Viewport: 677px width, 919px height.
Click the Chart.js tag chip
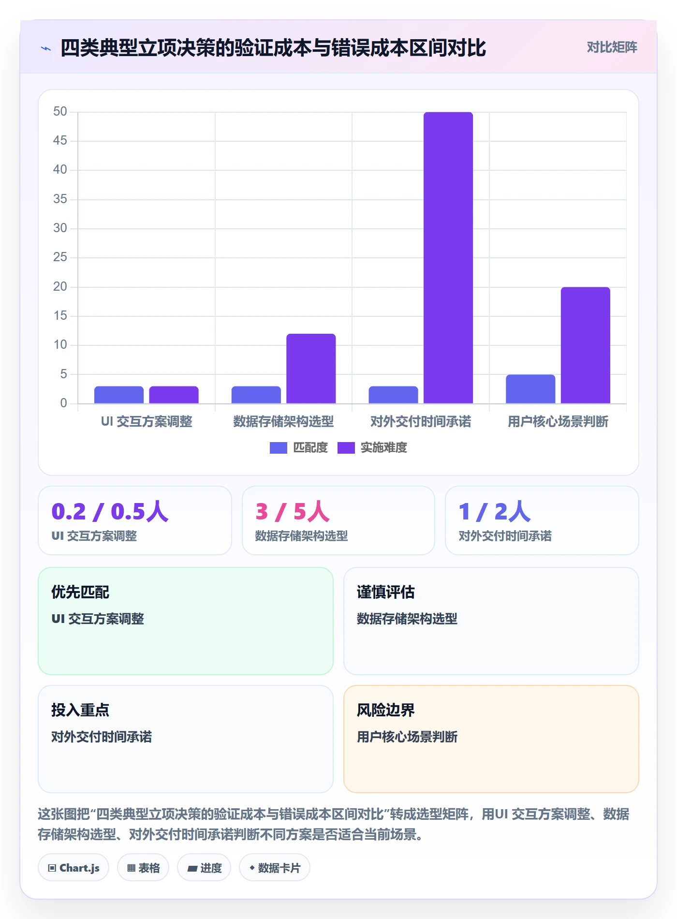coord(74,868)
